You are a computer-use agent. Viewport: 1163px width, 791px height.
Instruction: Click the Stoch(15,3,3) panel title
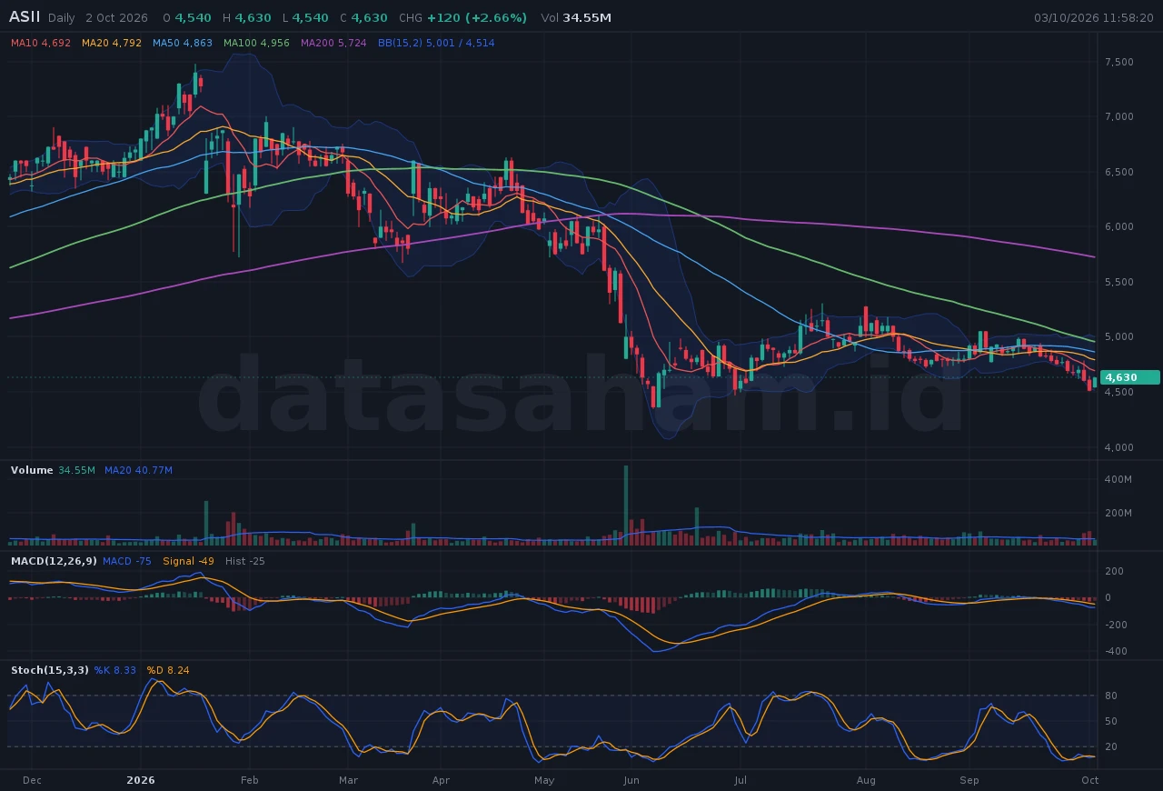[50, 670]
